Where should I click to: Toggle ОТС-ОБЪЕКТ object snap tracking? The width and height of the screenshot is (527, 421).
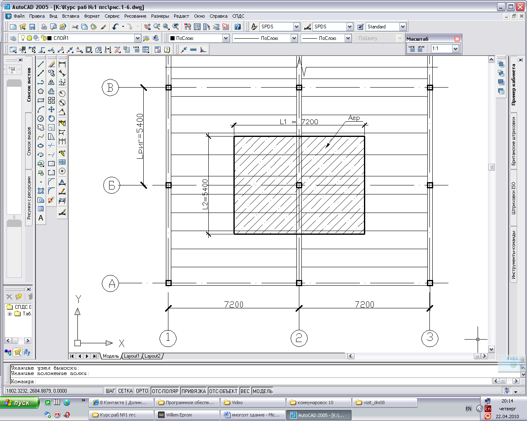click(223, 391)
